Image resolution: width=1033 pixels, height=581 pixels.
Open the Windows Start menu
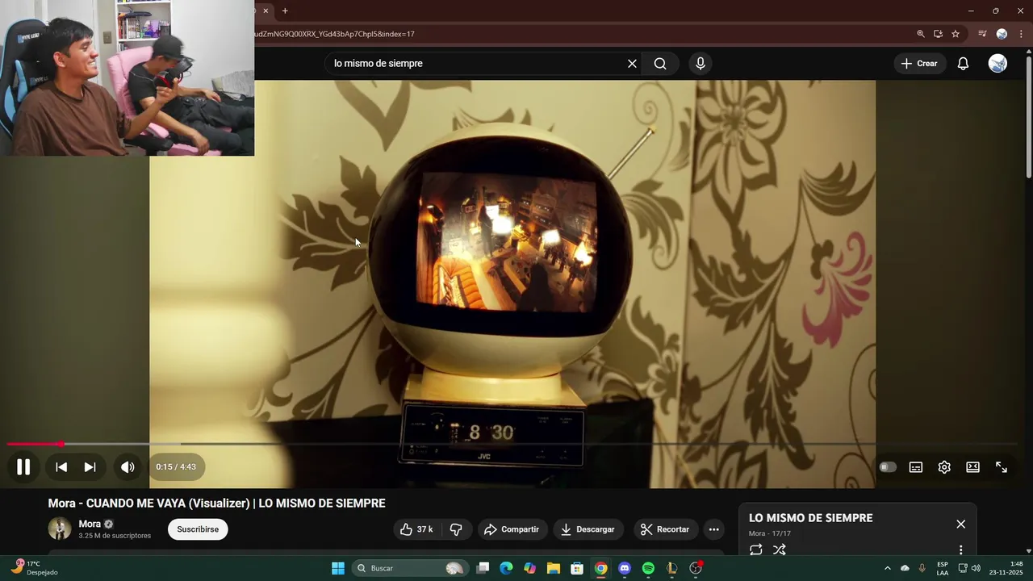338,568
